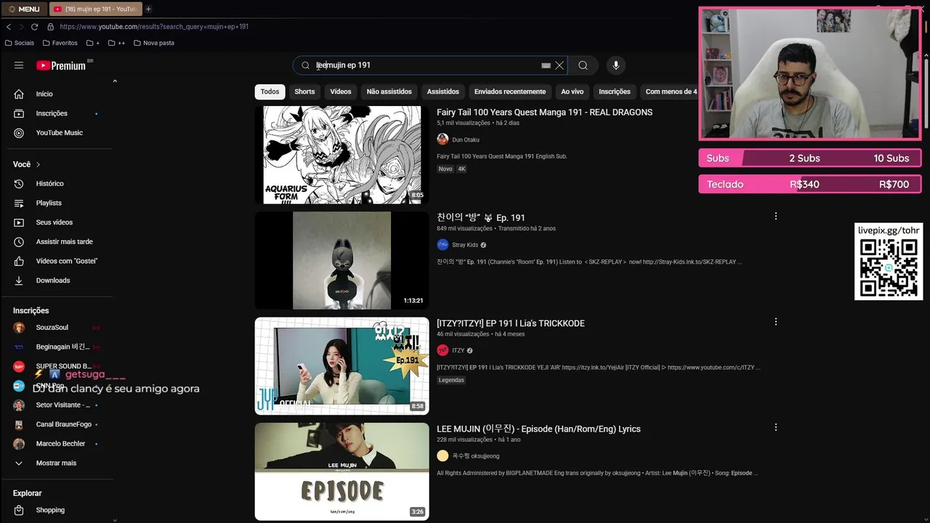Open the ++ bookmarks folder
Screen dimensions: 930x523
[116, 43]
